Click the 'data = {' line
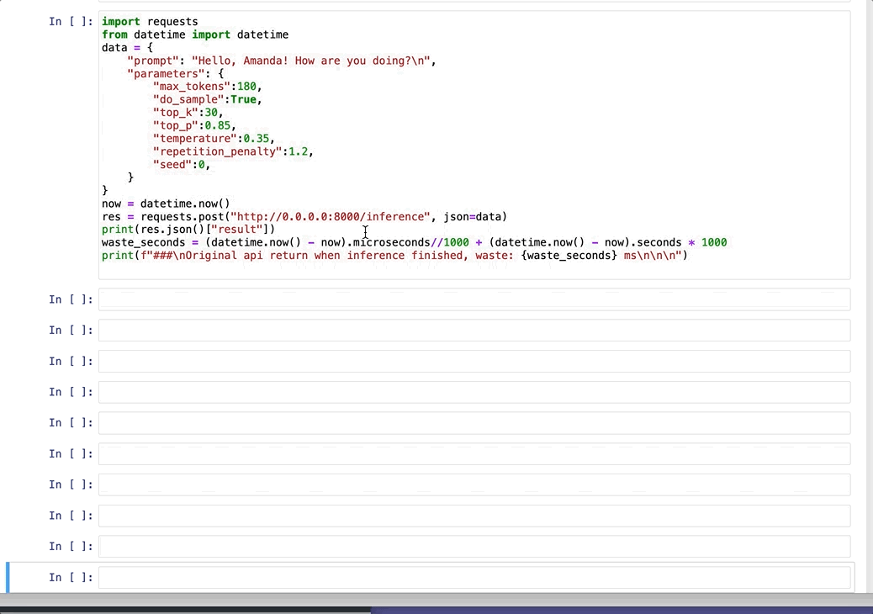Viewport: 873px width, 614px height. 127,48
